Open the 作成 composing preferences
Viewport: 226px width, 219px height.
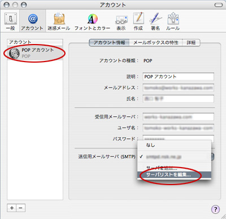(138, 21)
